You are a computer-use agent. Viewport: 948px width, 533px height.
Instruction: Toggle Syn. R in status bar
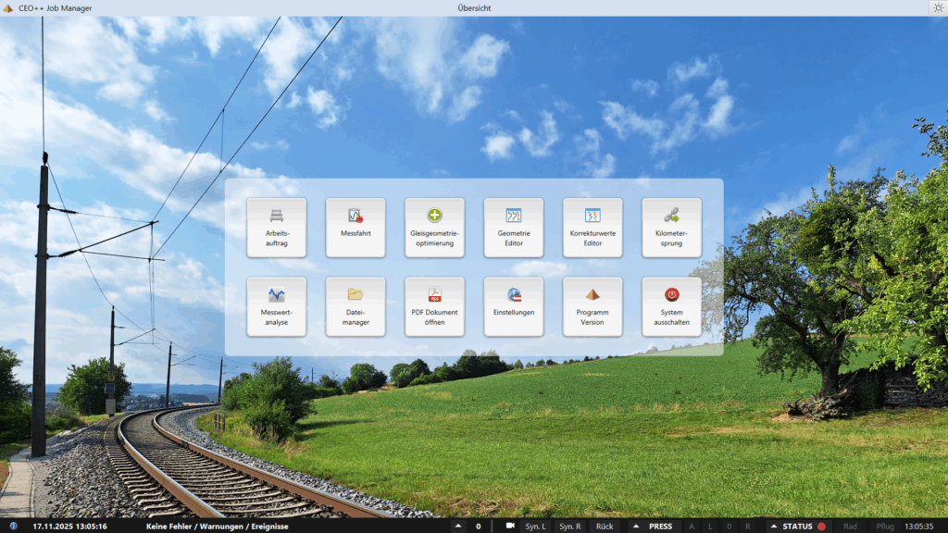[570, 526]
